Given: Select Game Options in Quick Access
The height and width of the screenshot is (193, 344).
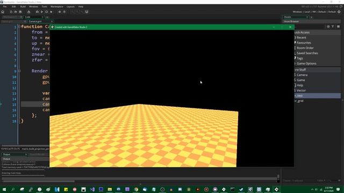Looking at the screenshot, I should coord(306,63).
